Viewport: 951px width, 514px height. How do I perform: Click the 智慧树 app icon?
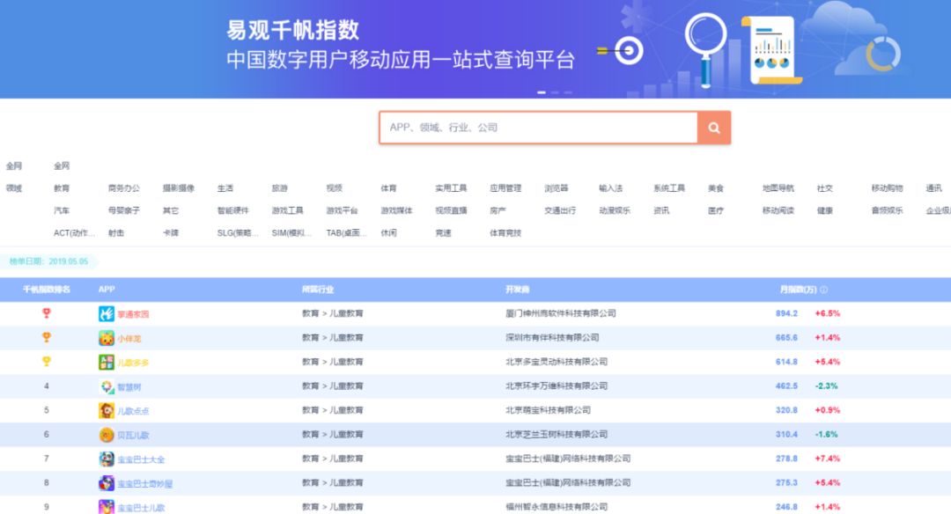pos(107,386)
